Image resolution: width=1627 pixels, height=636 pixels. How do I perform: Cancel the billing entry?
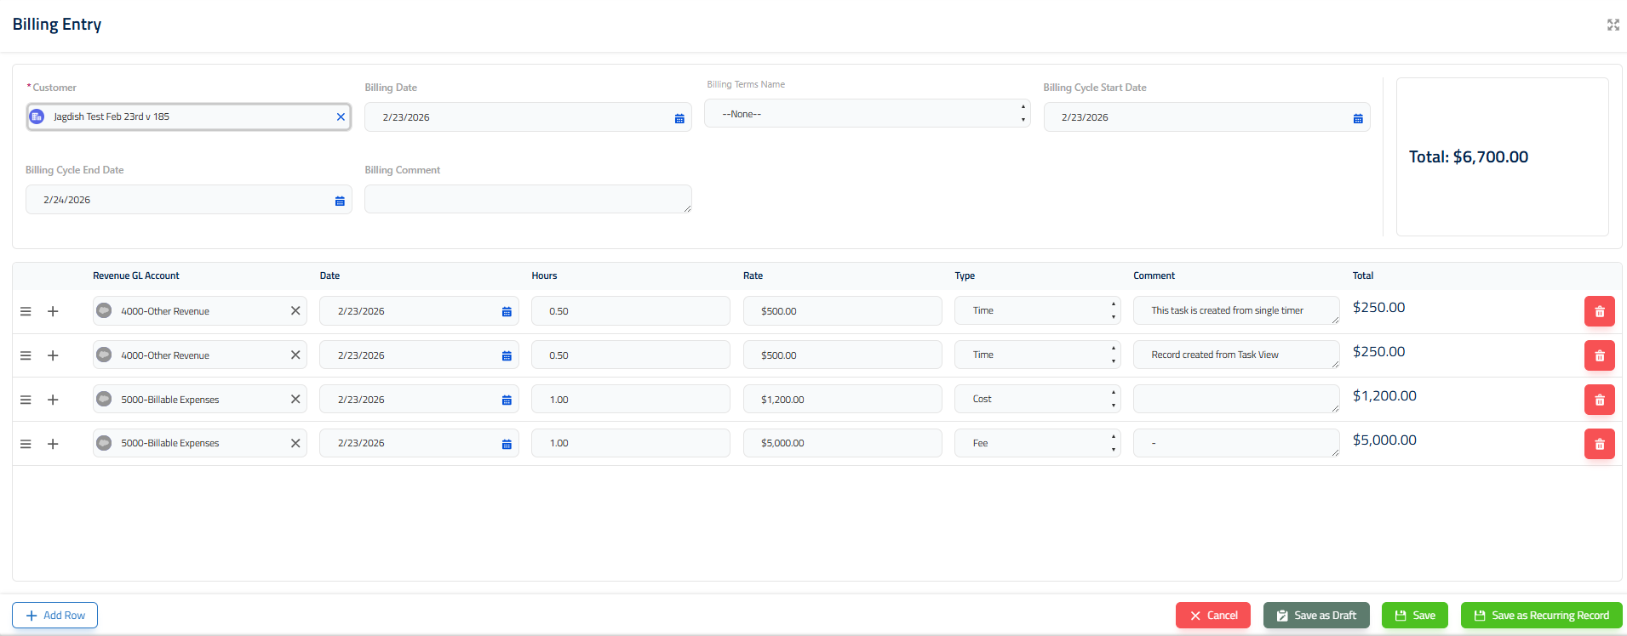pyautogui.click(x=1212, y=616)
